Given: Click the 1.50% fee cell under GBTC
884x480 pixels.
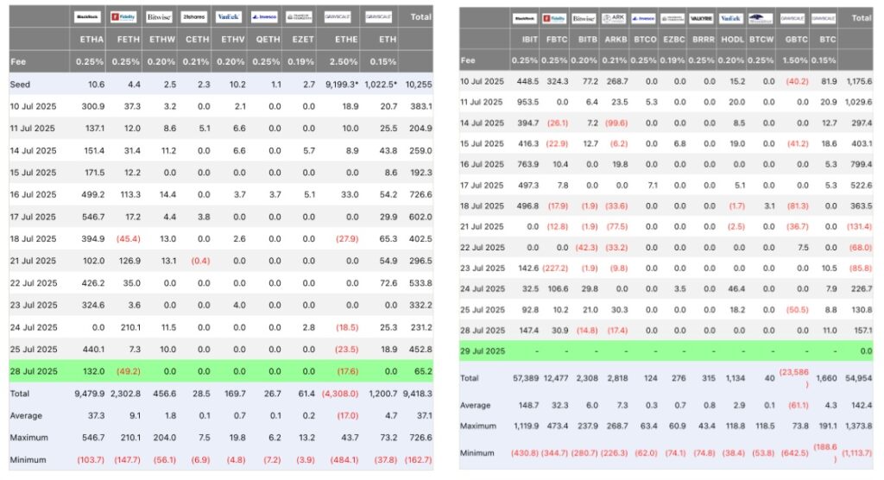Looking at the screenshot, I should 794,60.
